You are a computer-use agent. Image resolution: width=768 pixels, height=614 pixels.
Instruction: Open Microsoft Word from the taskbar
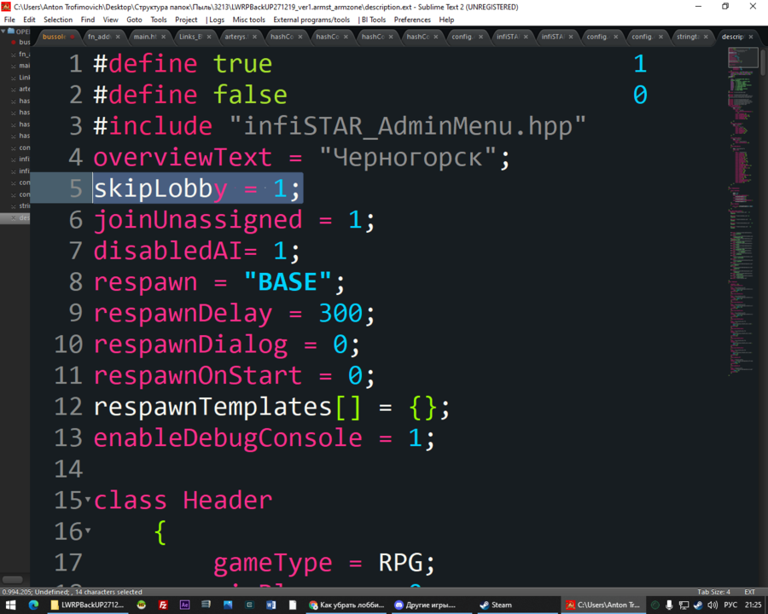point(271,605)
